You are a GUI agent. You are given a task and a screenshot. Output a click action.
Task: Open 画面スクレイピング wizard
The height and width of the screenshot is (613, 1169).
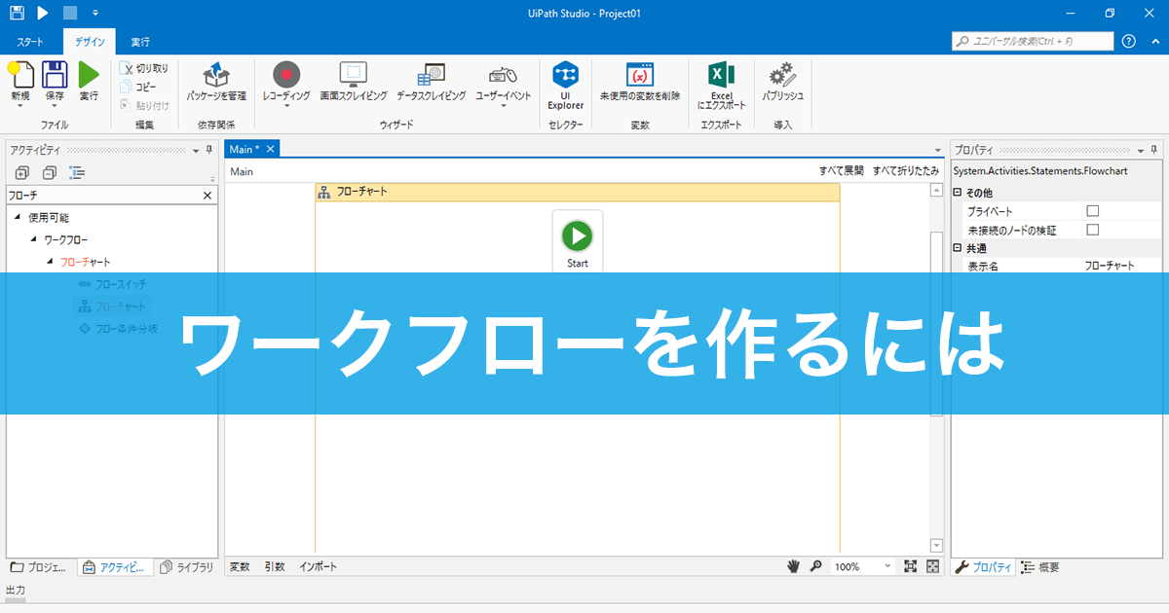pos(353,82)
